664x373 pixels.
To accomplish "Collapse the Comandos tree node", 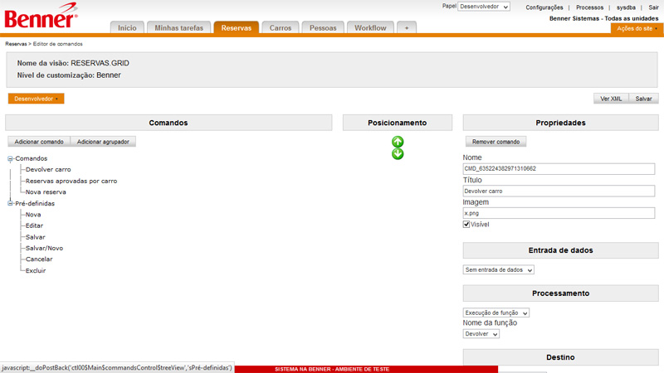I will click(x=11, y=158).
